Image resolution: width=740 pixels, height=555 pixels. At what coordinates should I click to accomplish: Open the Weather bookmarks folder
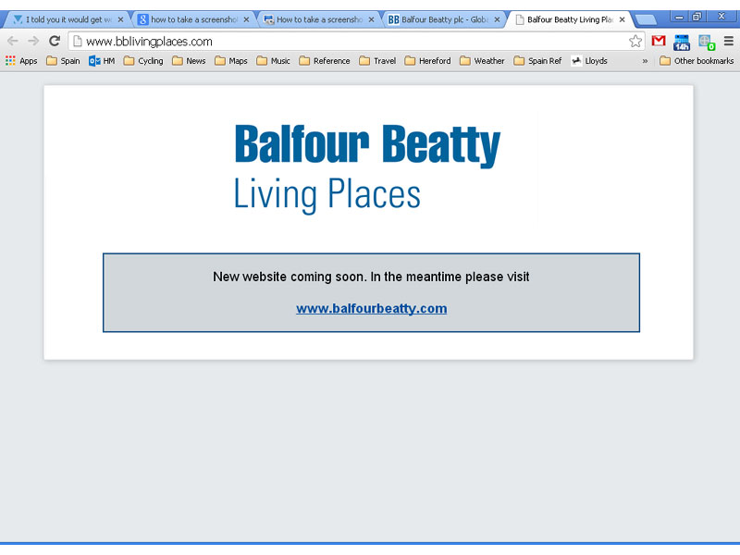coord(482,61)
